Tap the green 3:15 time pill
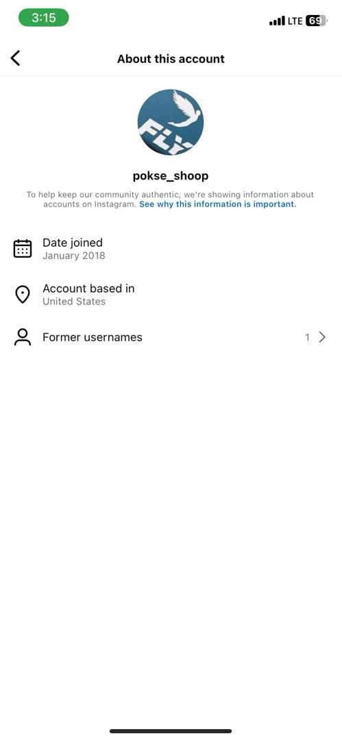Image resolution: width=342 pixels, height=740 pixels. [x=43, y=18]
